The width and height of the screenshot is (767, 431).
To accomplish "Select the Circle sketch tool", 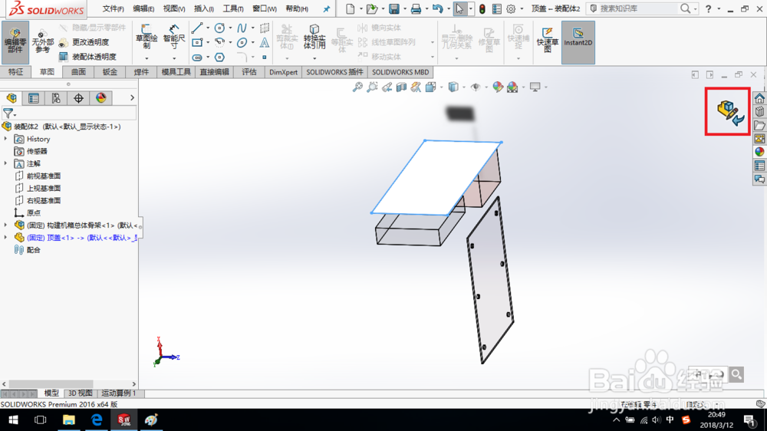I will click(x=219, y=28).
